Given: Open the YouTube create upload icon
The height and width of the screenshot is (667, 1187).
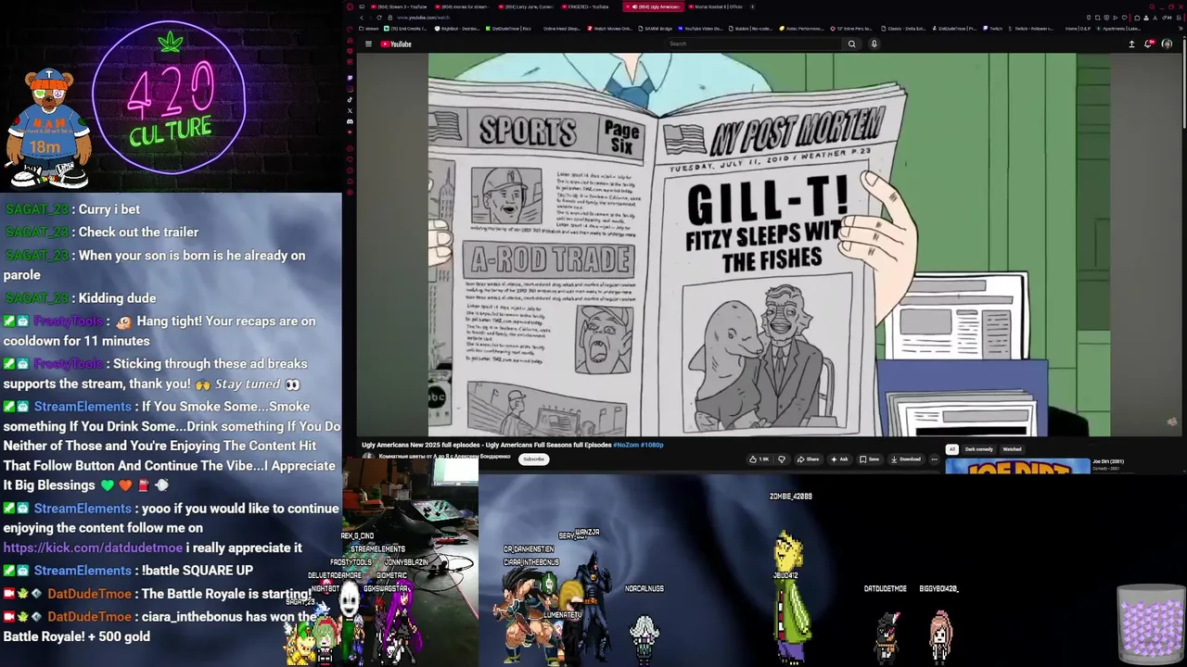Looking at the screenshot, I should [1131, 44].
